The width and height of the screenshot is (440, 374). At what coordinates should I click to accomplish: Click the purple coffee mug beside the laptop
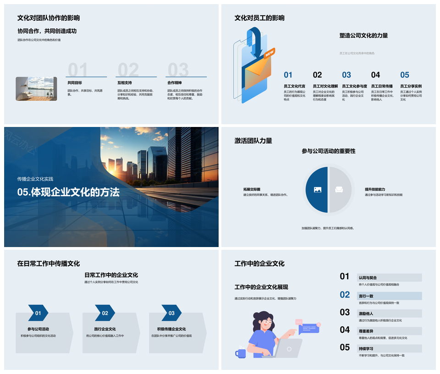[x=241, y=353]
